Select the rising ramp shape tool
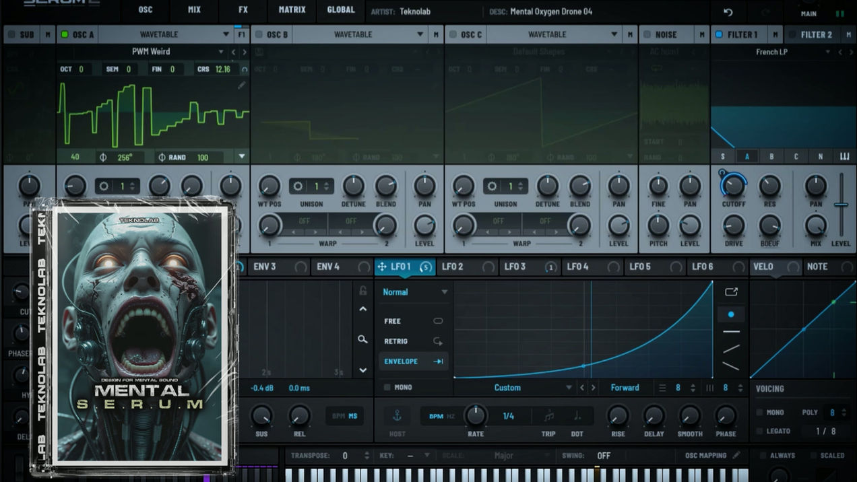 coord(731,349)
